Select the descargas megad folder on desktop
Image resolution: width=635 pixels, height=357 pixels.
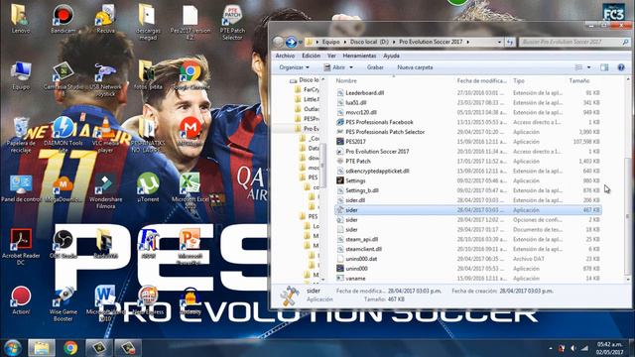point(148,22)
